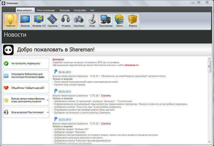The height and width of the screenshot is (146, 214).
Task: Open the 22.02.2013 news date link
Action: tap(65, 120)
